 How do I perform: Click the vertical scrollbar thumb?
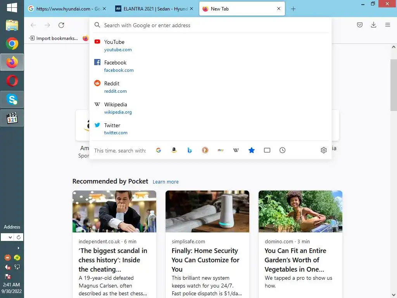(x=394, y=85)
